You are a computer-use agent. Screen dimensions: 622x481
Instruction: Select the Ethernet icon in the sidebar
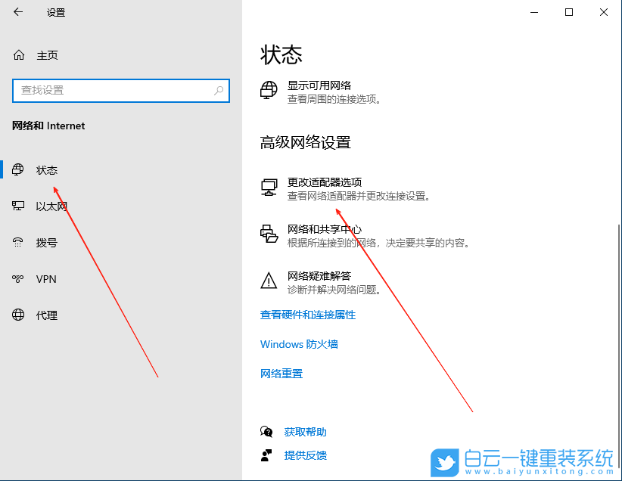pyautogui.click(x=17, y=206)
